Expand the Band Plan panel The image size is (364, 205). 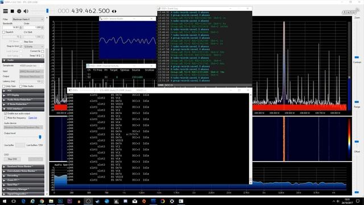click(23, 184)
